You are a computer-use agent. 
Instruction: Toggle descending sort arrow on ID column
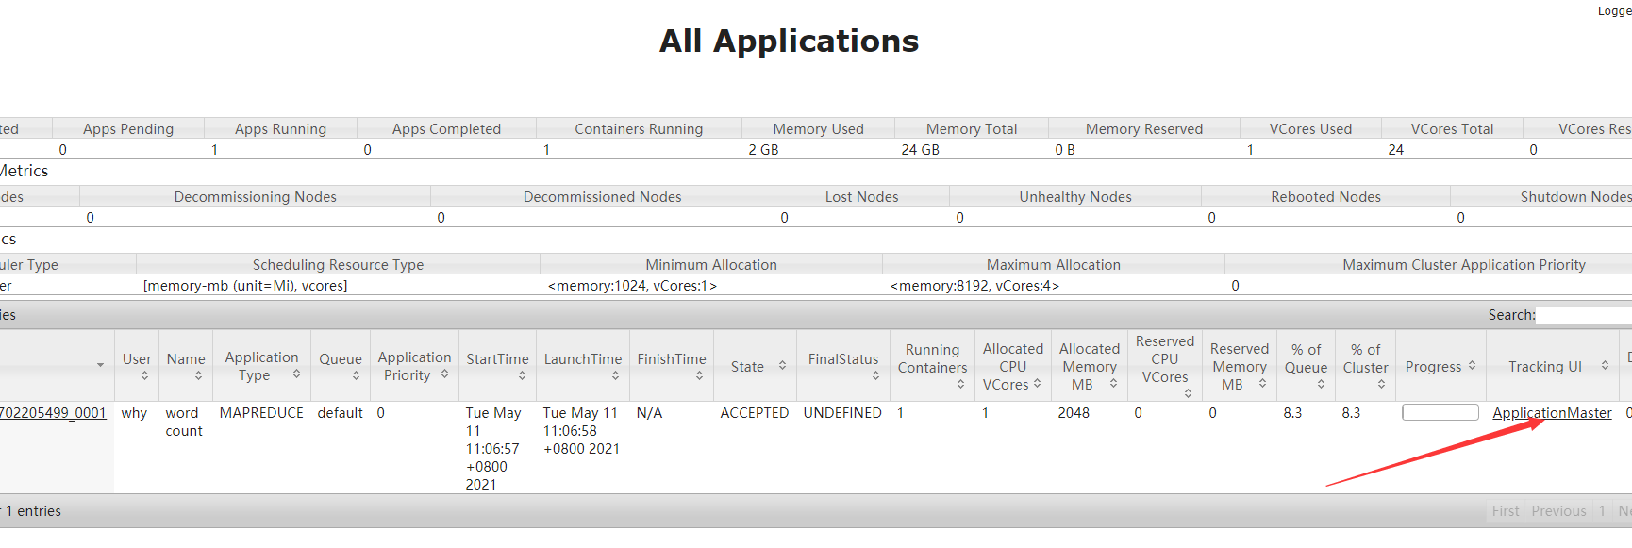click(x=100, y=365)
